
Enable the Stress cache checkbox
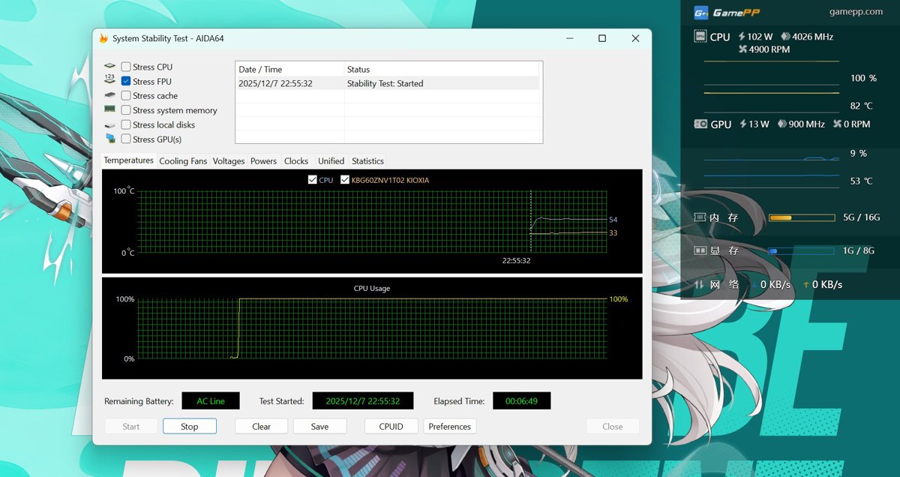(x=126, y=96)
